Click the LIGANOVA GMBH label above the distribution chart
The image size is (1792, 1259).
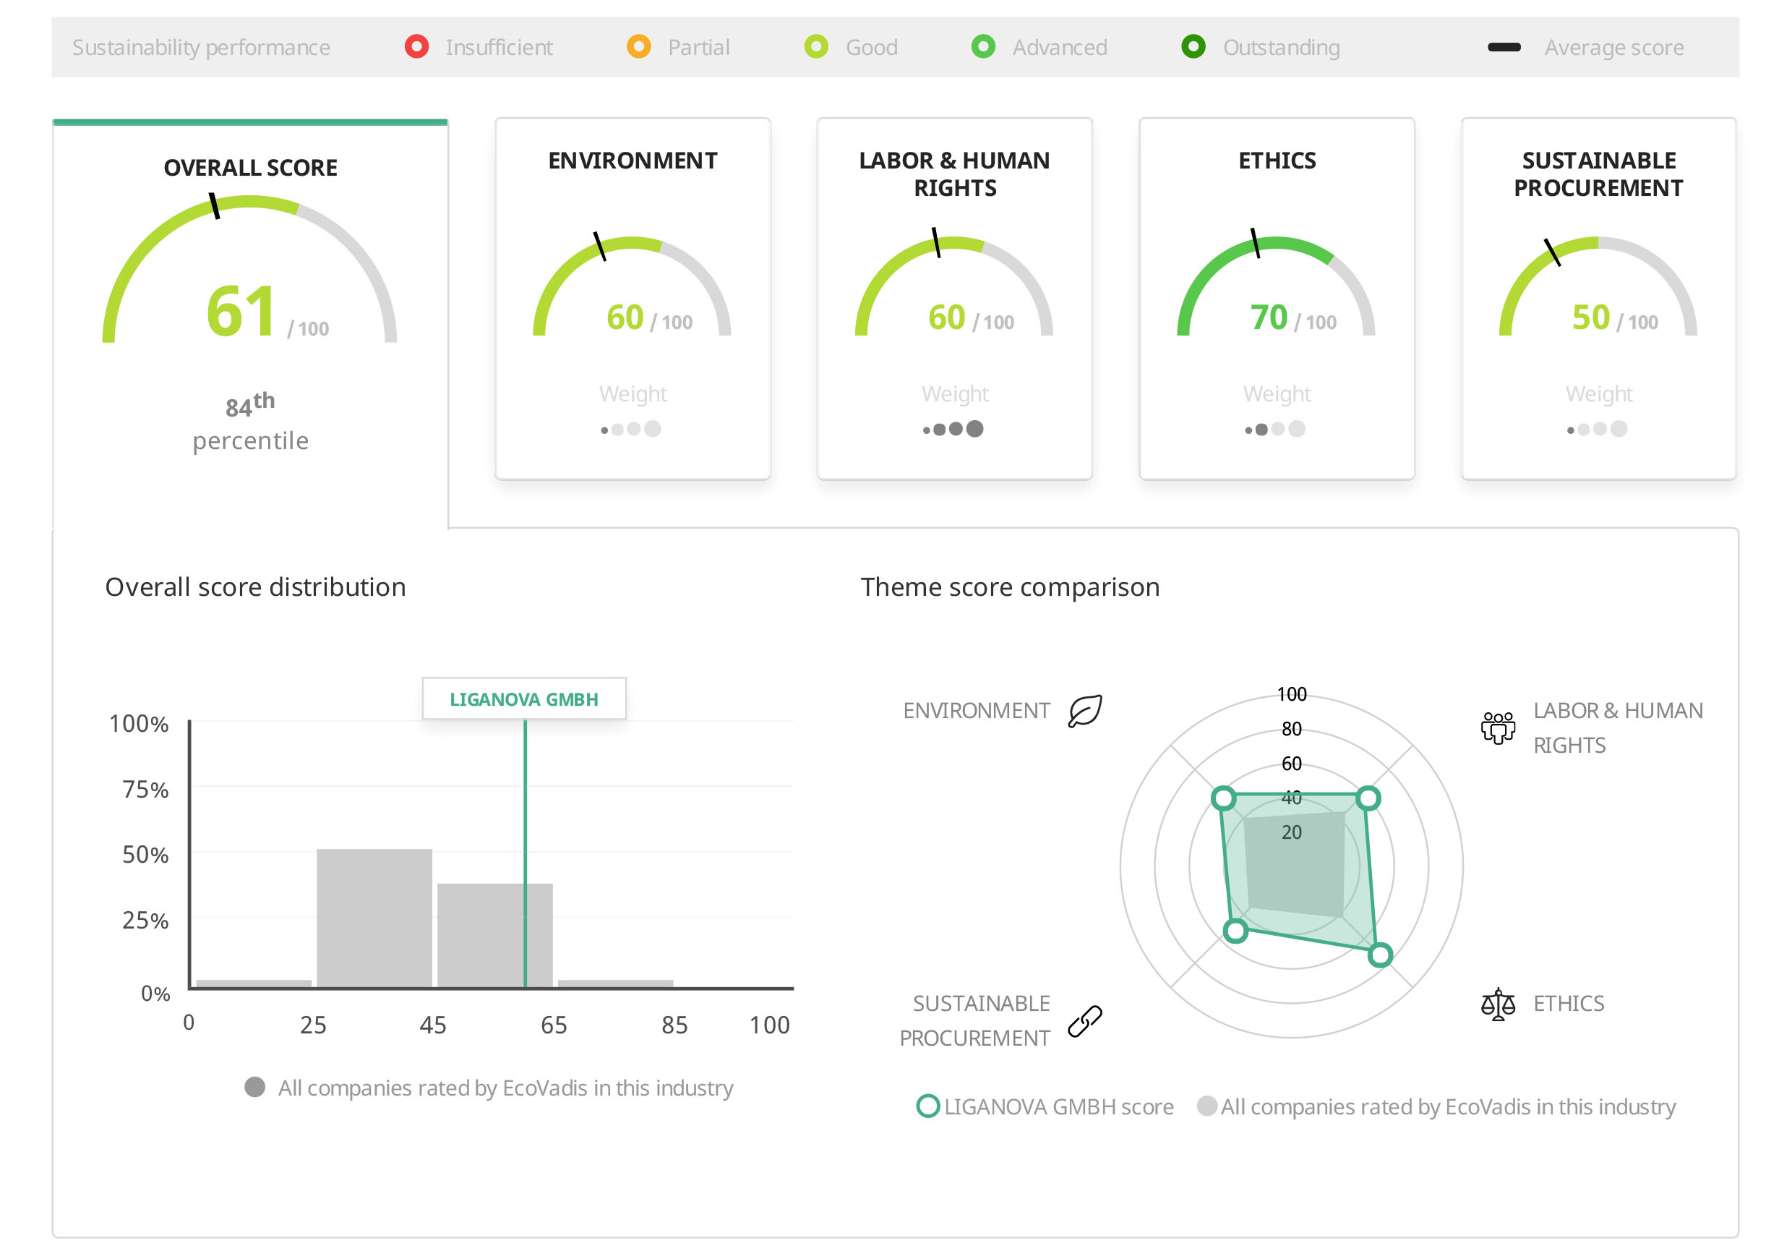[x=525, y=699]
